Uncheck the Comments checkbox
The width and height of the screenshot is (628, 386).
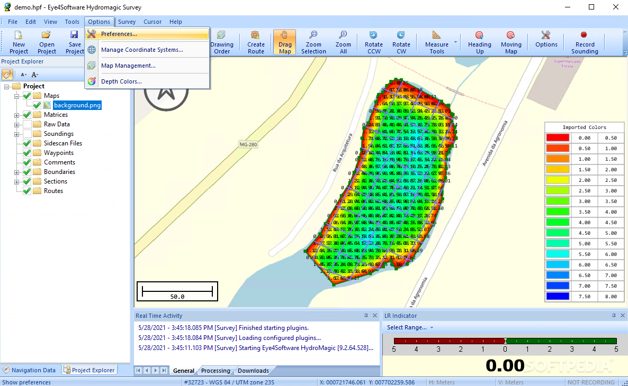tap(27, 162)
